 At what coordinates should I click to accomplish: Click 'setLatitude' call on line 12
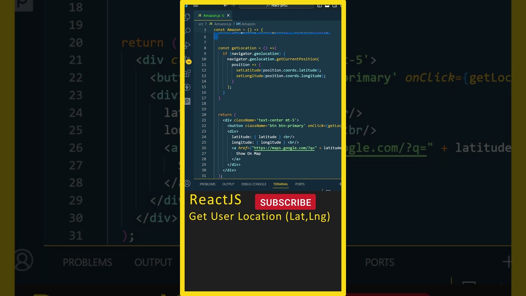pyautogui.click(x=249, y=70)
